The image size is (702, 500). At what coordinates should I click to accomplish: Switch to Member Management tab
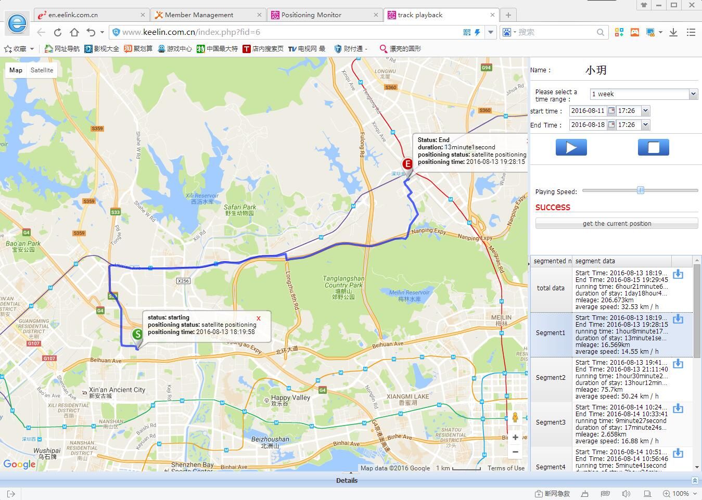pyautogui.click(x=209, y=15)
